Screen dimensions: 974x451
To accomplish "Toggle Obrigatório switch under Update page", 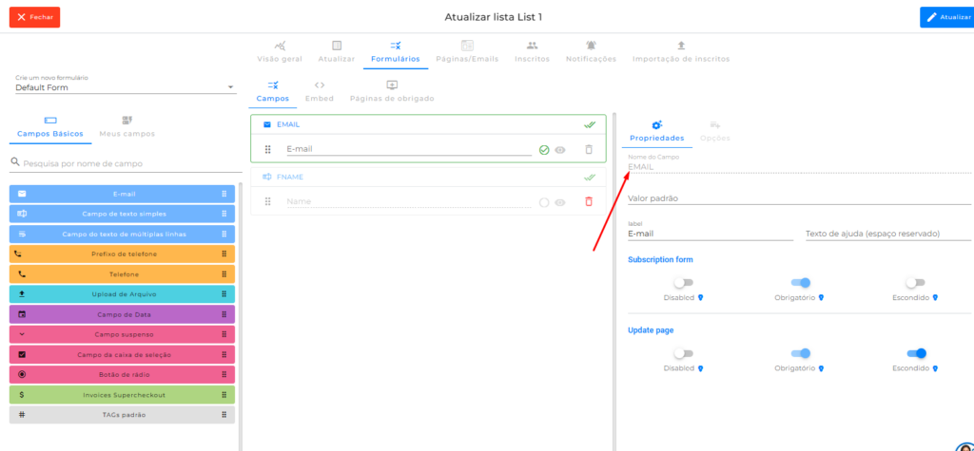I will [800, 353].
